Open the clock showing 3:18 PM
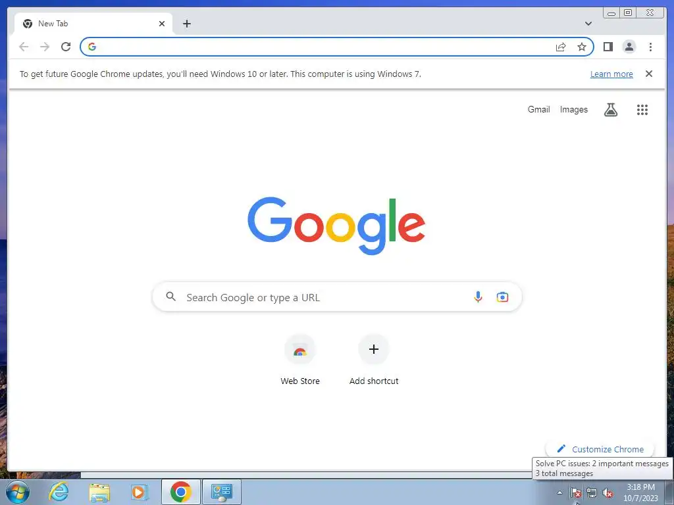674x505 pixels. coord(640,493)
